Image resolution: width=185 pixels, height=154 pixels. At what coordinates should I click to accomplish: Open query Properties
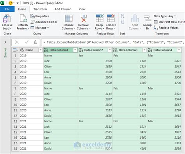point(40,16)
